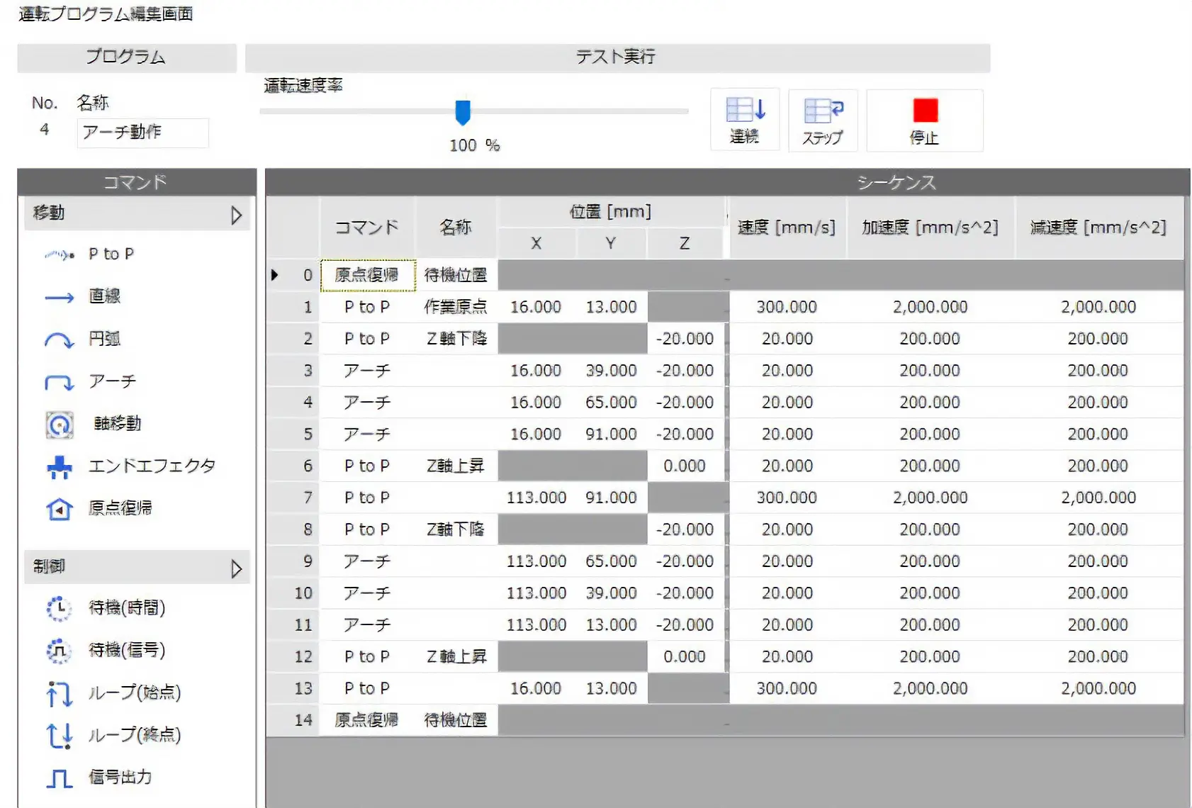
Task: Edit the program name field アーチ動作
Action: point(142,133)
